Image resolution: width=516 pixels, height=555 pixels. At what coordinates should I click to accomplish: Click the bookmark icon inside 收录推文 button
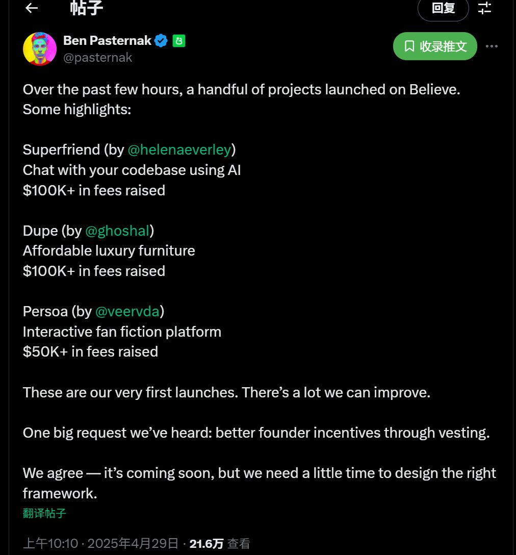pyautogui.click(x=409, y=46)
